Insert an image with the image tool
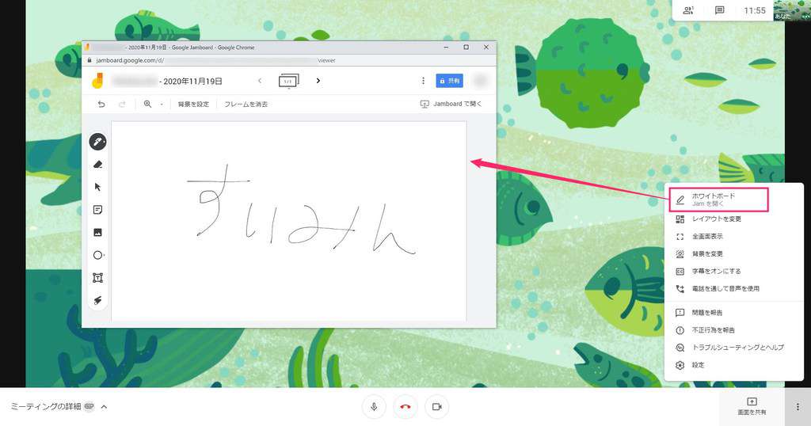 click(x=97, y=233)
